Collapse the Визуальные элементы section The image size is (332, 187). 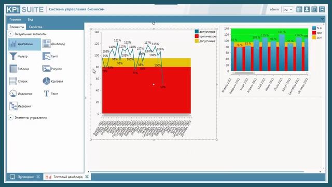click(10, 34)
